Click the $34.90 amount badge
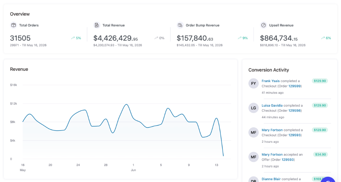 (320, 155)
